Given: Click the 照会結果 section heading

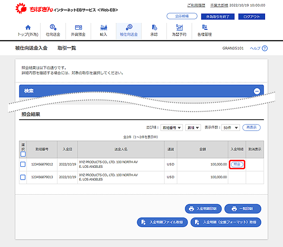Looking at the screenshot, I should point(31,115).
